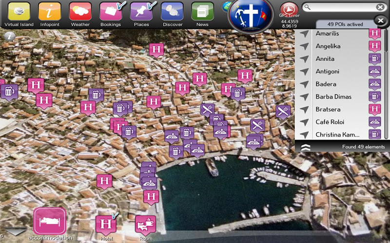Click the gray down arrow at bottom left
Image resolution: width=390 pixels, height=243 pixels.
15,232
